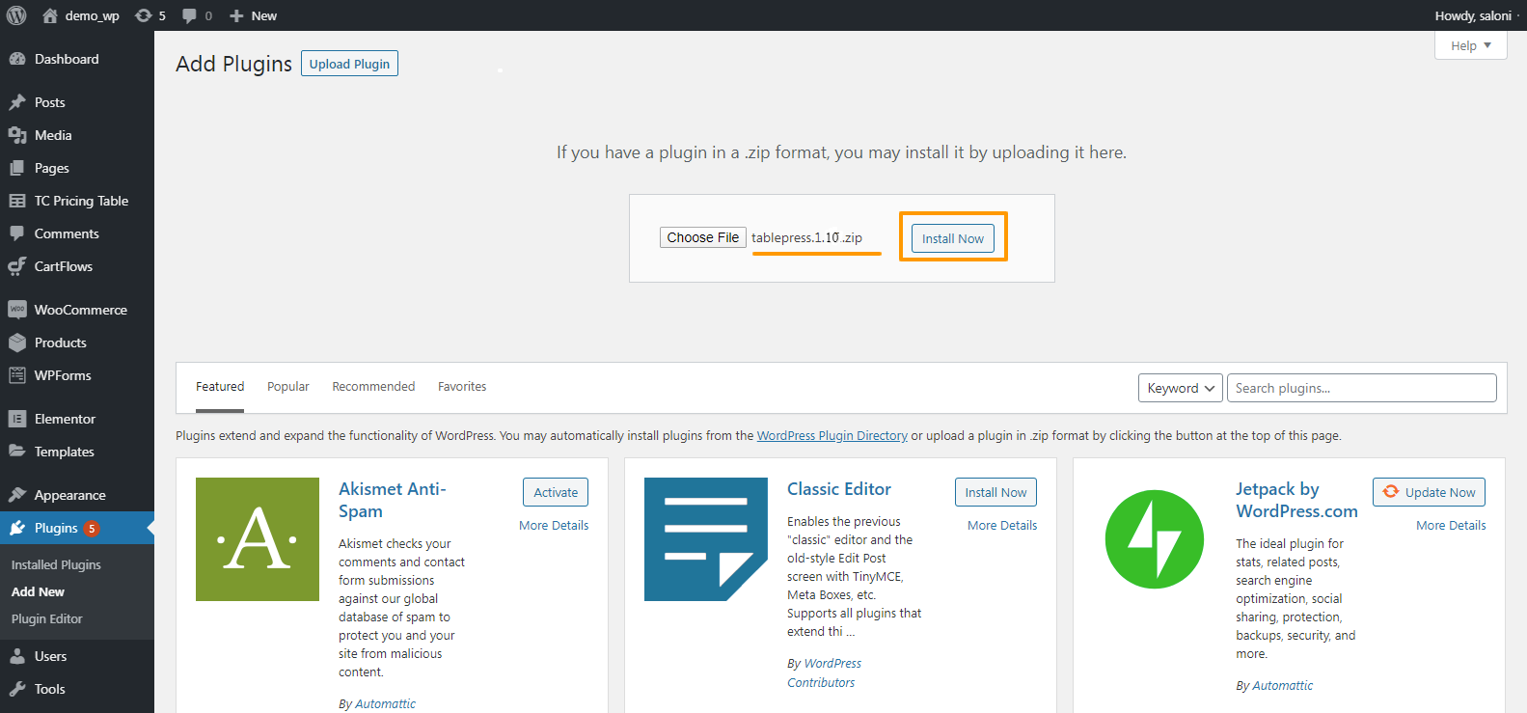The height and width of the screenshot is (713, 1527).
Task: Click the WPForms icon
Action: 17,375
